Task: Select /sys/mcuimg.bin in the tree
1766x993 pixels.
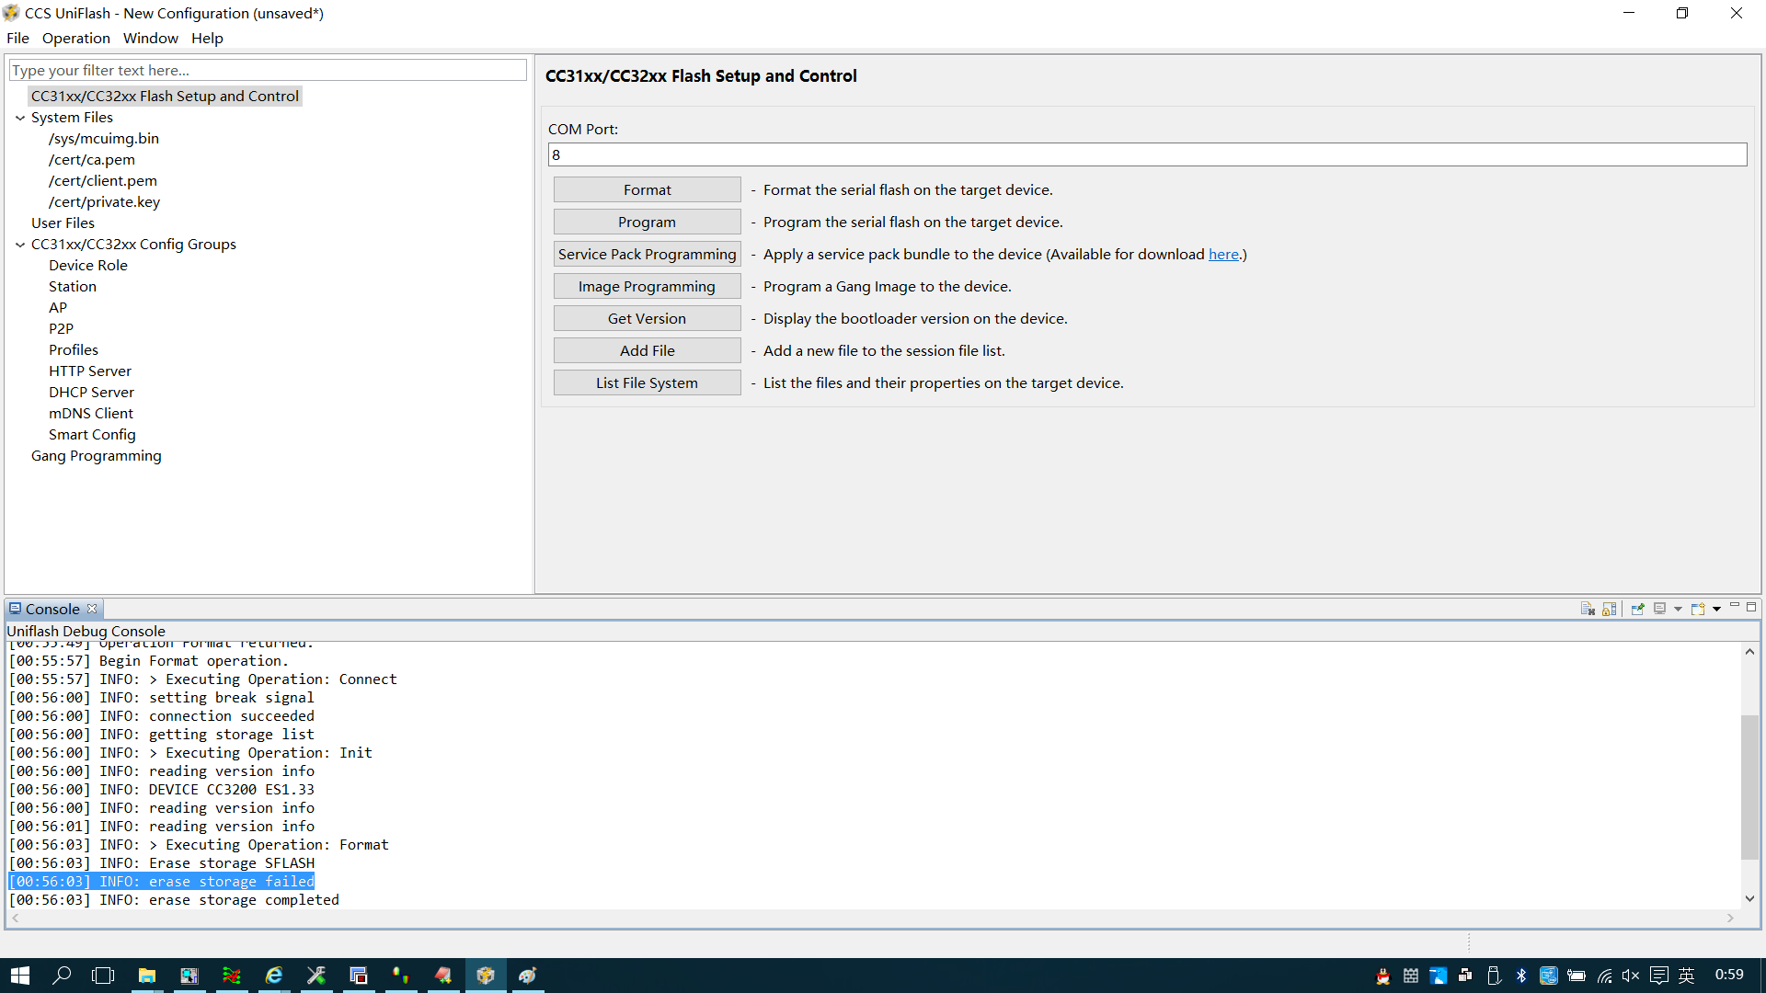Action: pos(104,139)
